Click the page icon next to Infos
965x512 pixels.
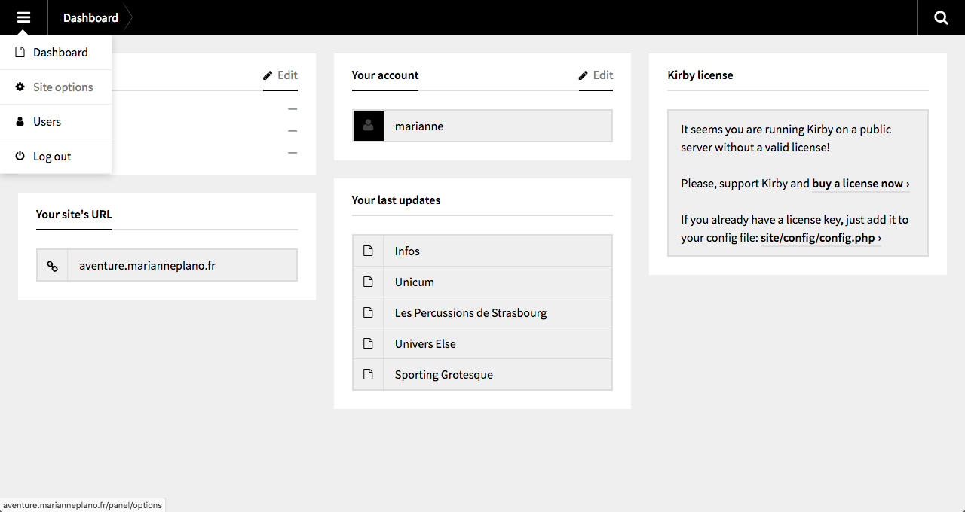[368, 251]
